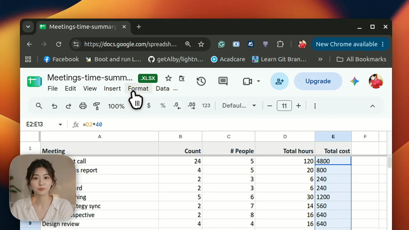
Task: Expand the name box E2:E13 dropdown
Action: (60, 125)
